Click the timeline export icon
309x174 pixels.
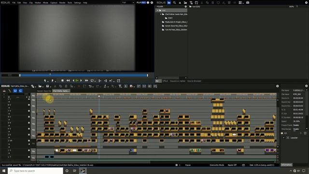[x=131, y=86]
